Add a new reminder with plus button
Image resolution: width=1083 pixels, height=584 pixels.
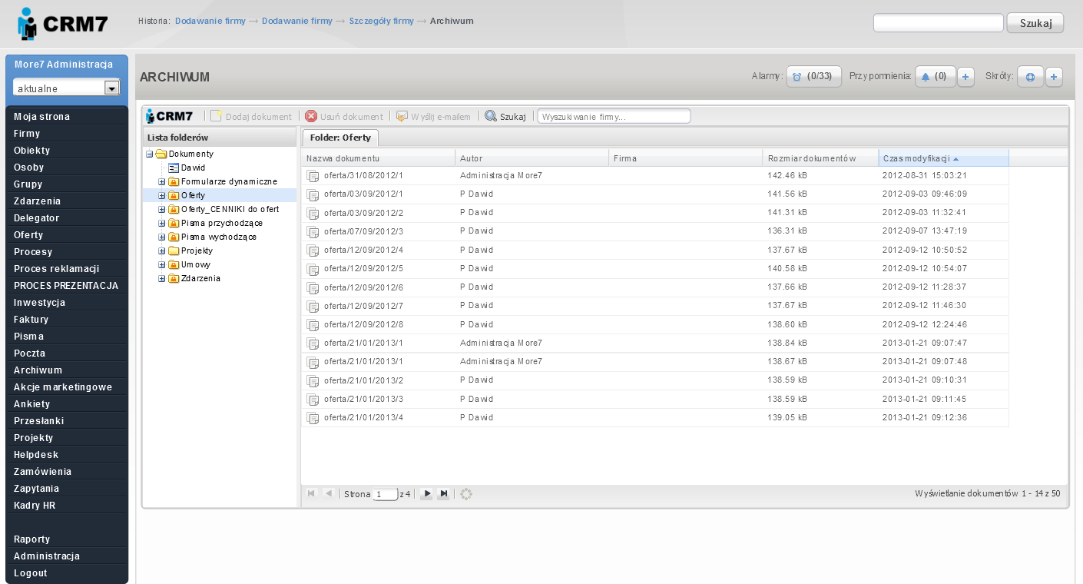967,77
